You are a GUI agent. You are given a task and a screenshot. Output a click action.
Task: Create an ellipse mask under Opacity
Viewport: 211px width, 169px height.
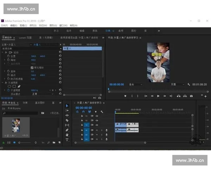(x=9, y=86)
